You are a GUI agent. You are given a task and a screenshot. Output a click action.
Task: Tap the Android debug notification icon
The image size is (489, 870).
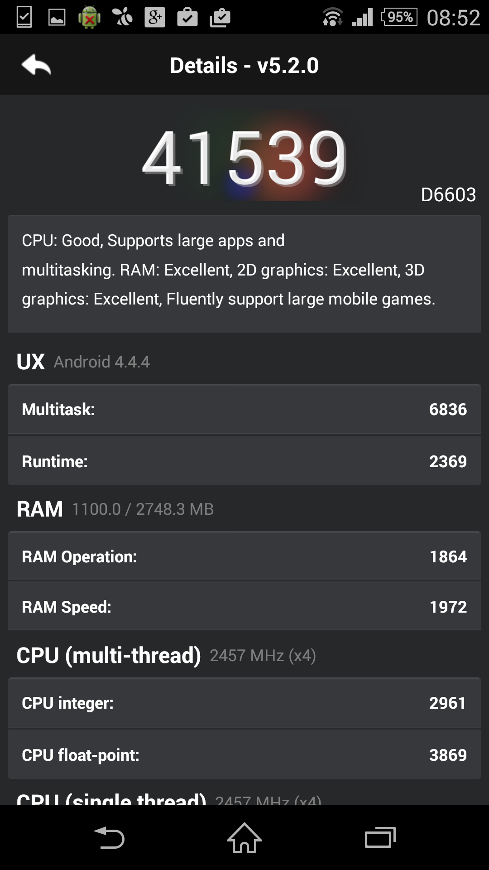click(x=89, y=18)
